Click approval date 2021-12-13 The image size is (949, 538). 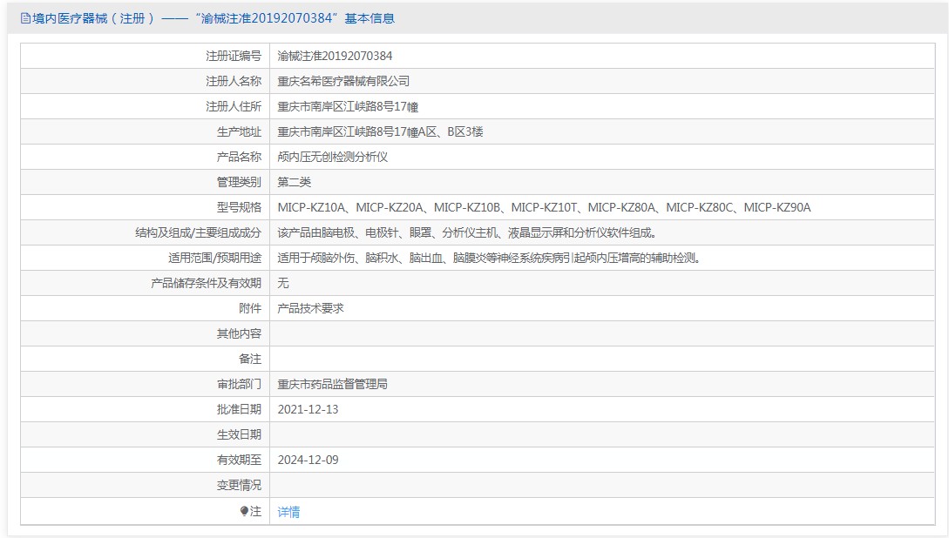click(x=308, y=409)
